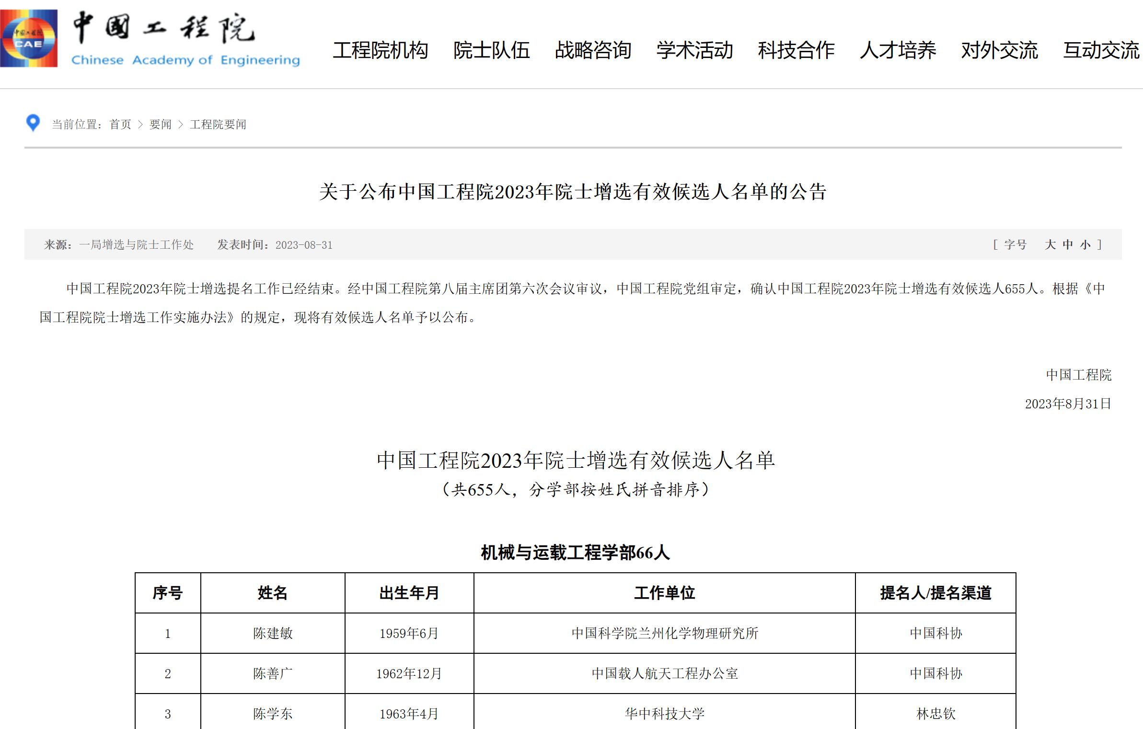Image resolution: width=1143 pixels, height=729 pixels.
Task: Open the 互动交流 menu
Action: pos(1101,50)
